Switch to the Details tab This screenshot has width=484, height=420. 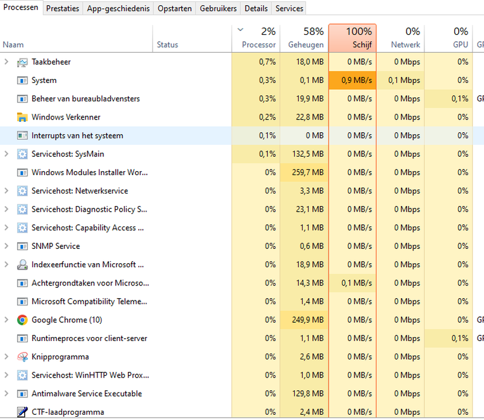click(256, 9)
